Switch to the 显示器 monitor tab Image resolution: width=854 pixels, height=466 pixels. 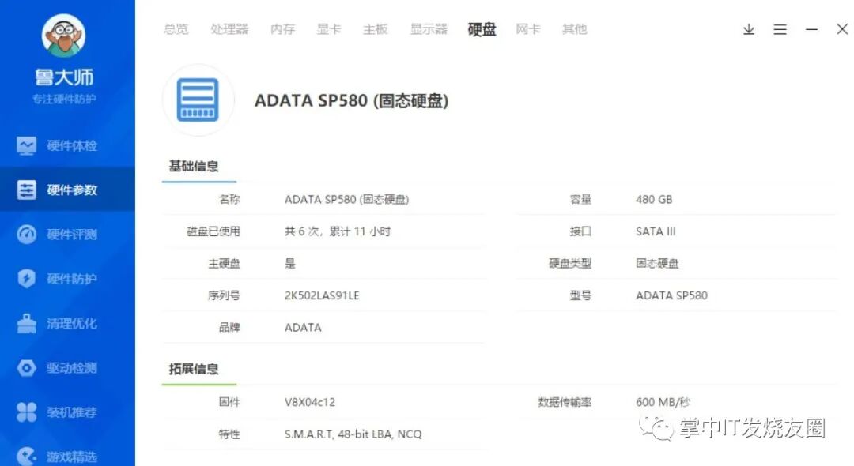(429, 29)
